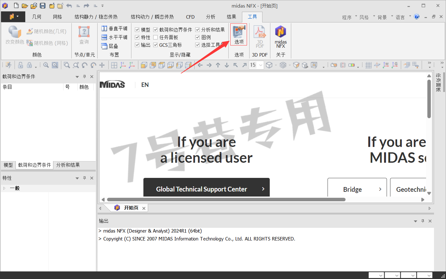Click Global Technical Support Center button
Viewport: 446px width, 279px height.
point(207,187)
